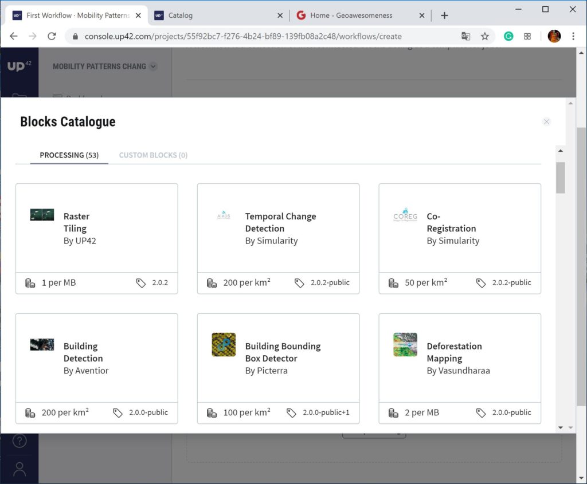This screenshot has width=587, height=484.
Task: Click the catalogue scroll down arrow
Action: point(561,427)
